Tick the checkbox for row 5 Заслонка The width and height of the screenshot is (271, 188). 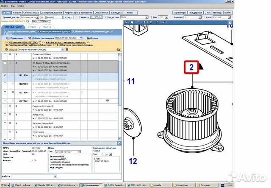[x=5, y=123]
